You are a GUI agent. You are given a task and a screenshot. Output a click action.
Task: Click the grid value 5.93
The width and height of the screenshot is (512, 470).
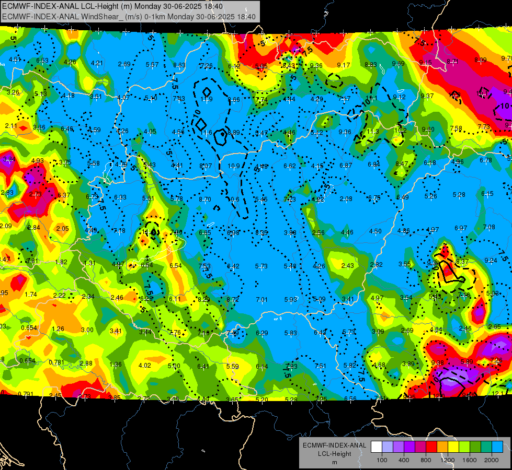click(x=290, y=299)
